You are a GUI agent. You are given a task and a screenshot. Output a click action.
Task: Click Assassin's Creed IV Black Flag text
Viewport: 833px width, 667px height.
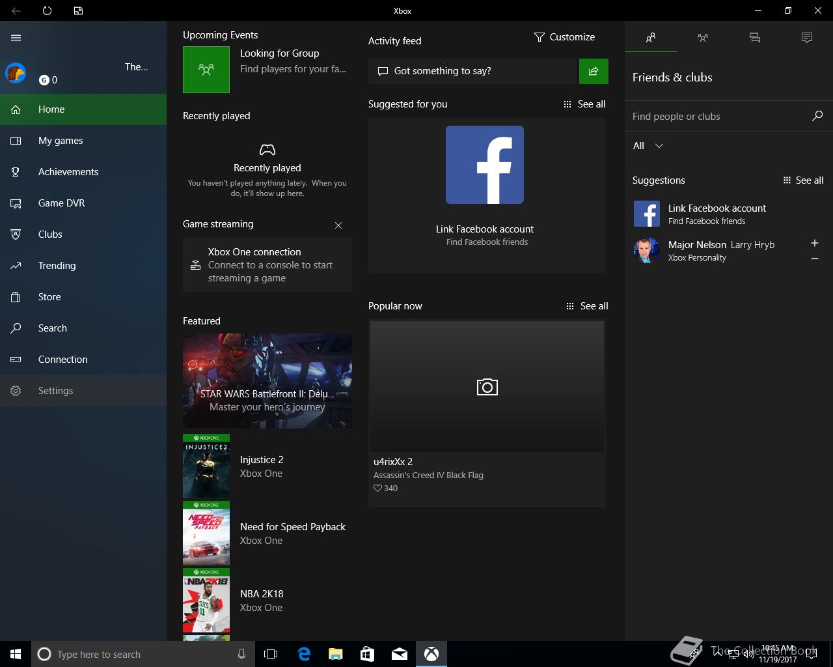point(428,475)
